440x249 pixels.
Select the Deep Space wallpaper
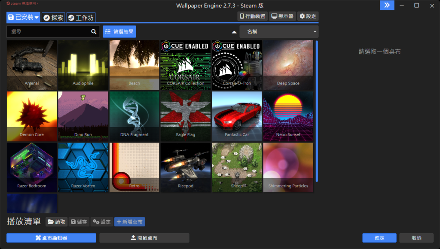288,65
